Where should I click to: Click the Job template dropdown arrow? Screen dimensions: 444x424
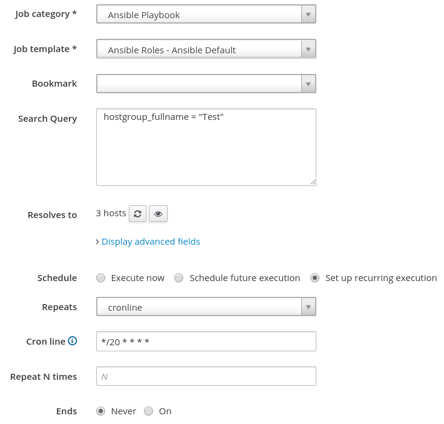pyautogui.click(x=309, y=50)
